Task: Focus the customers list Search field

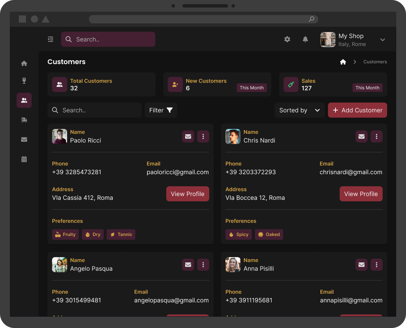Action: (95, 110)
